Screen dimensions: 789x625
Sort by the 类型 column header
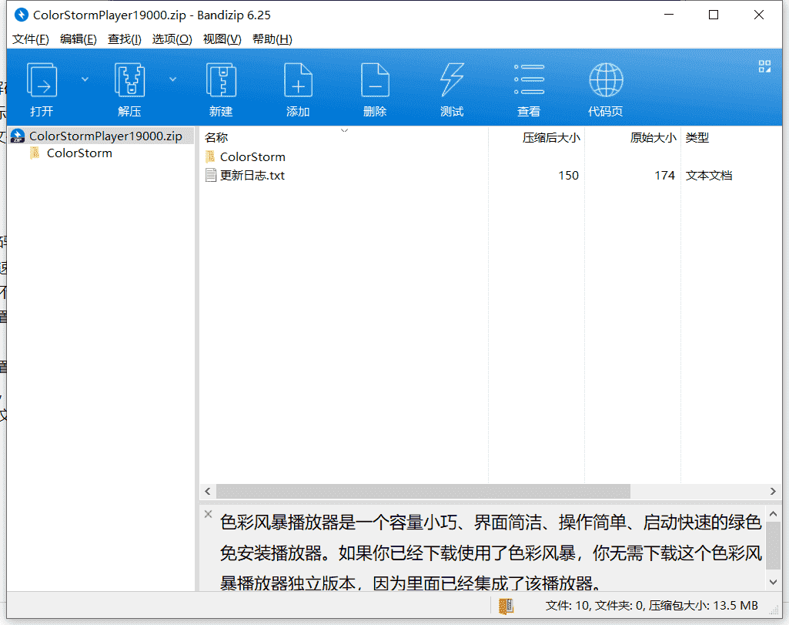[697, 137]
